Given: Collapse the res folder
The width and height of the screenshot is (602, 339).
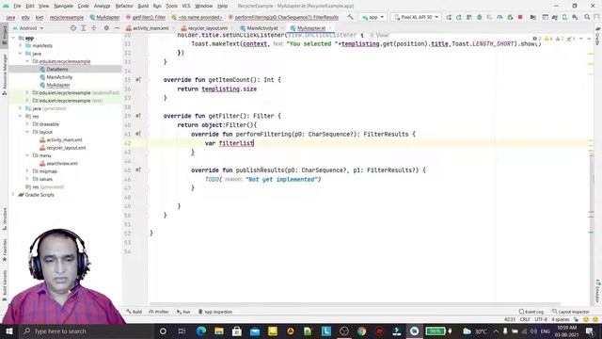Looking at the screenshot, I should point(21,116).
